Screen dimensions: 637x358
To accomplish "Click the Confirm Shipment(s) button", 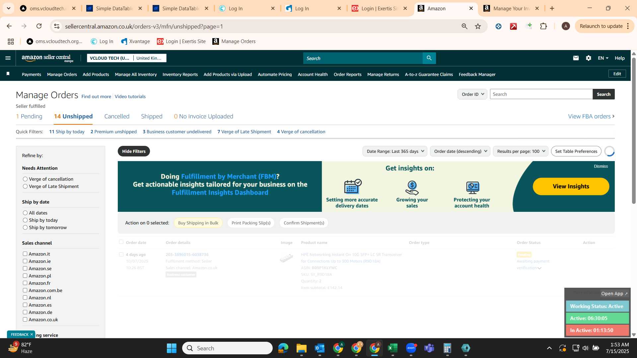I will (x=304, y=223).
